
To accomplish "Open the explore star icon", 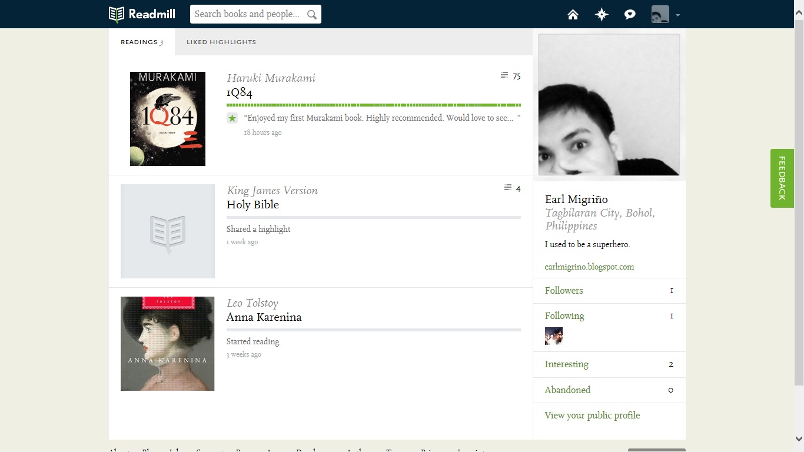I will 602,15.
